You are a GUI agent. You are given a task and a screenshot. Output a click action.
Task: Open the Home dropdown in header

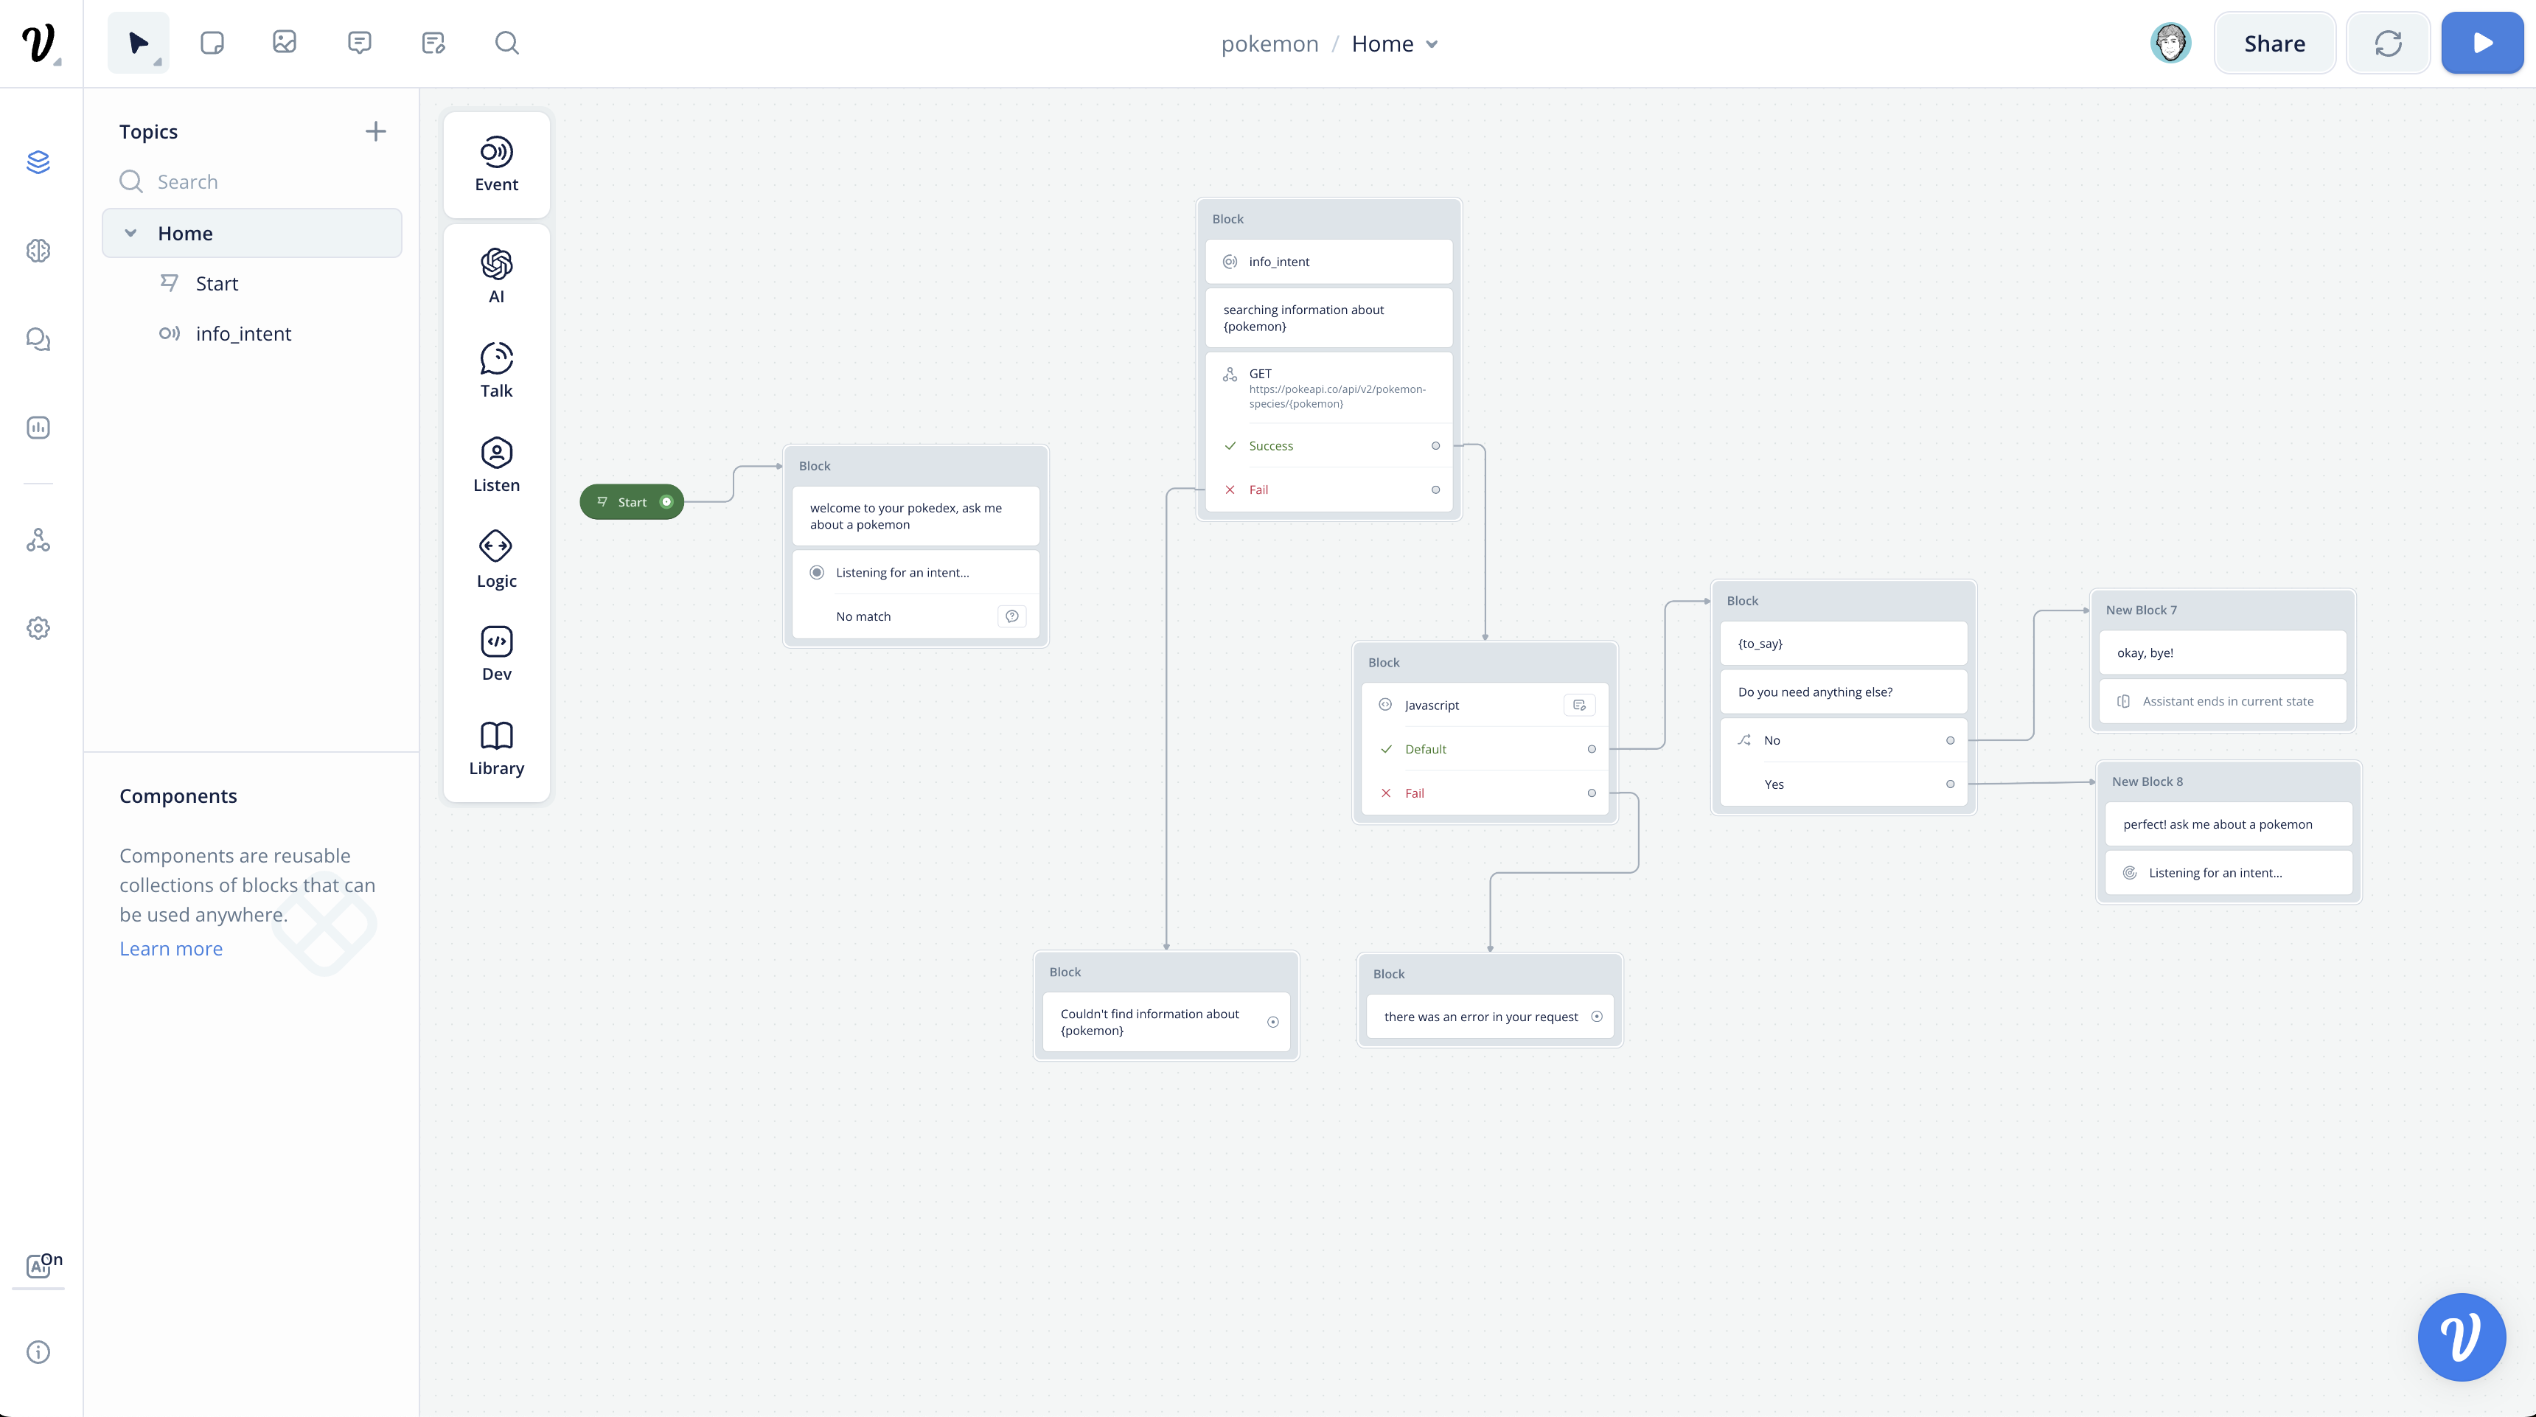(1432, 44)
